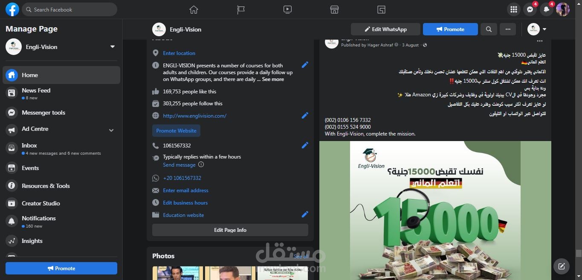The height and width of the screenshot is (280, 582).
Task: Open Resources & Tools in sidebar
Action: pos(61,186)
